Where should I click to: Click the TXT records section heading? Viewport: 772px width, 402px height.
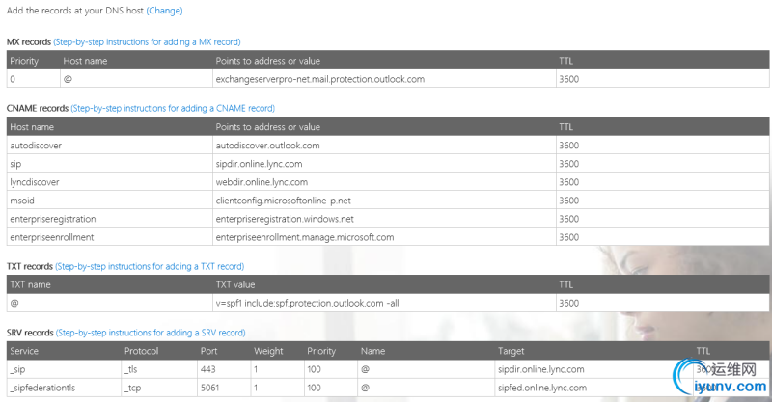30,266
